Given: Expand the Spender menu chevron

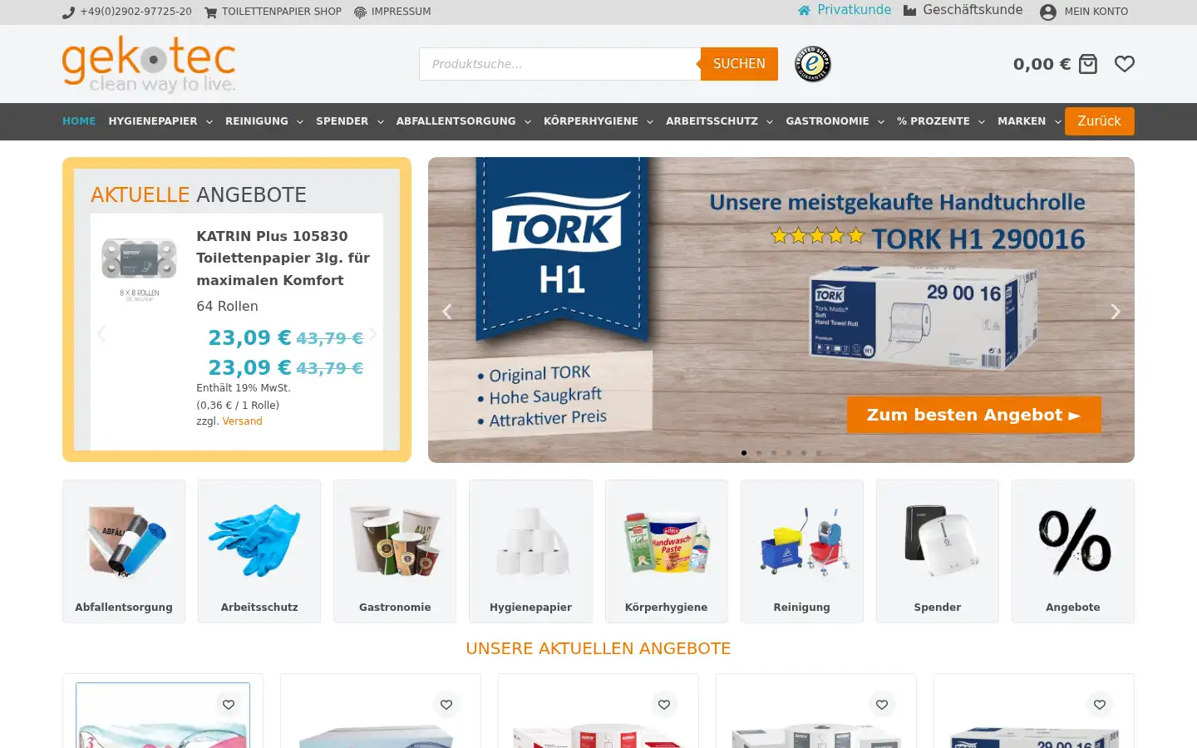Looking at the screenshot, I should [x=381, y=122].
